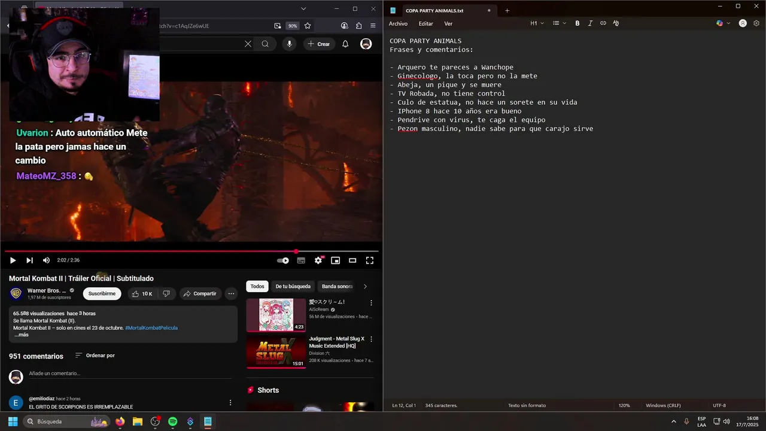Enable theater mode in YouTube player

pos(352,260)
